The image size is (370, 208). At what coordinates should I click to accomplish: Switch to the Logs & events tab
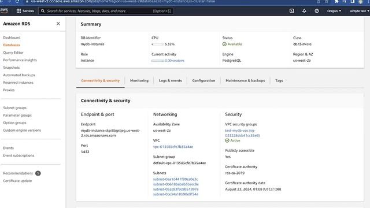[171, 81]
